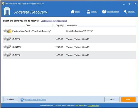The width and height of the screenshot is (139, 108).
Task: Select the (F: NTFS) drive
Action: coord(69,55)
